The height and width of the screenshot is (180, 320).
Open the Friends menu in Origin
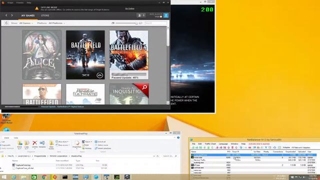click(20, 2)
